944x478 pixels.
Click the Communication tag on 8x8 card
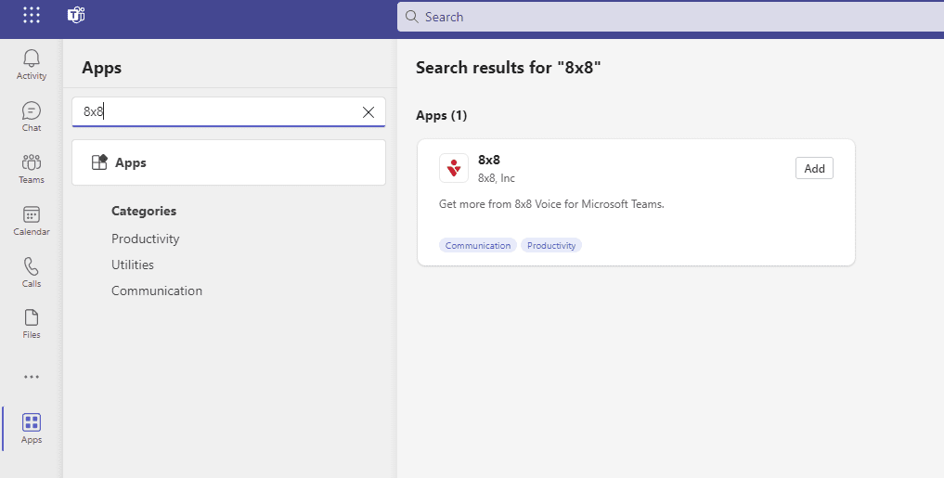(x=478, y=246)
